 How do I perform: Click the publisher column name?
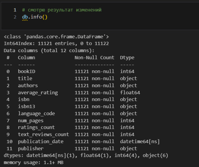click(x=31, y=148)
